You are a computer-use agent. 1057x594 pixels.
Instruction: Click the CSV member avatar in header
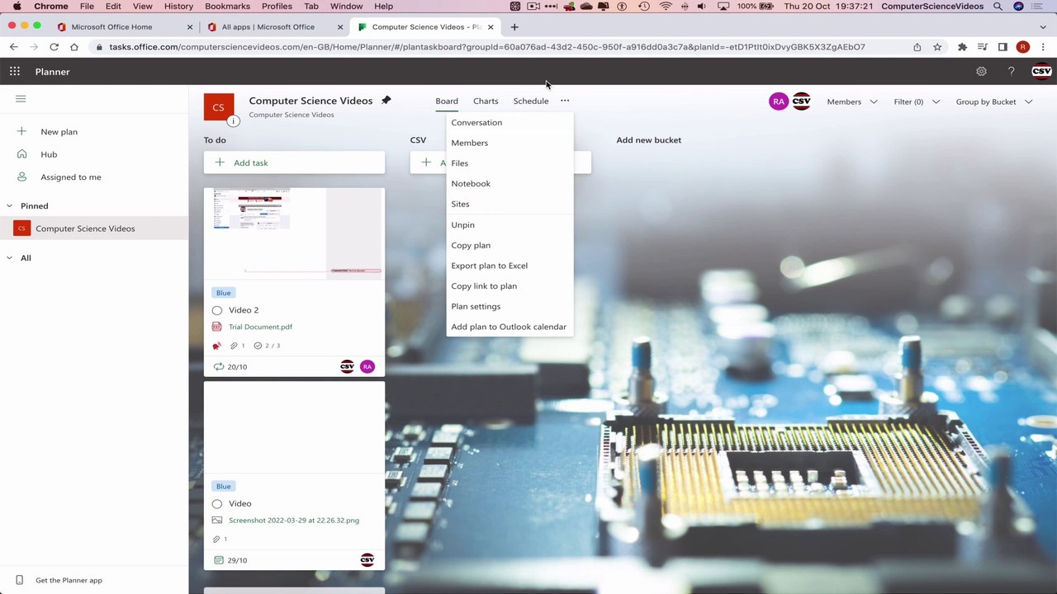(801, 101)
